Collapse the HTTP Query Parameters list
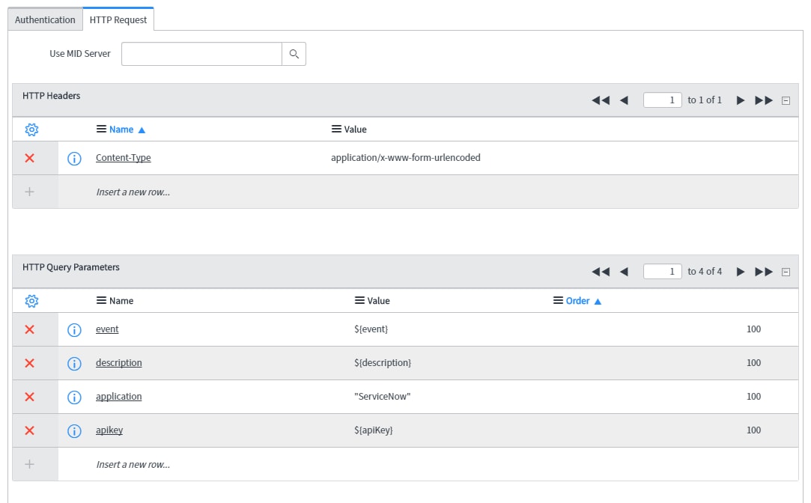This screenshot has width=811, height=503. tap(786, 272)
